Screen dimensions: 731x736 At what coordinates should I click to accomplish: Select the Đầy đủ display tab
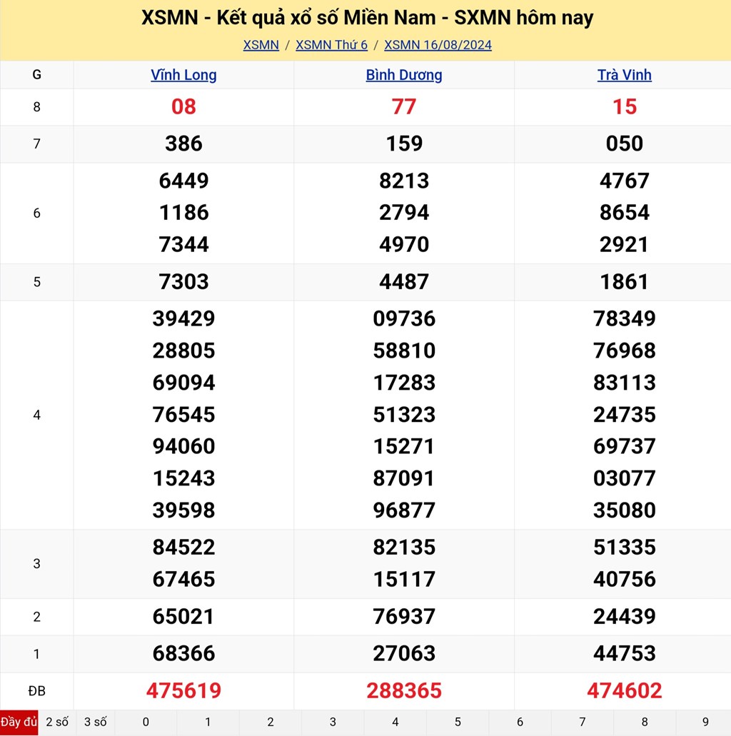pos(19,722)
